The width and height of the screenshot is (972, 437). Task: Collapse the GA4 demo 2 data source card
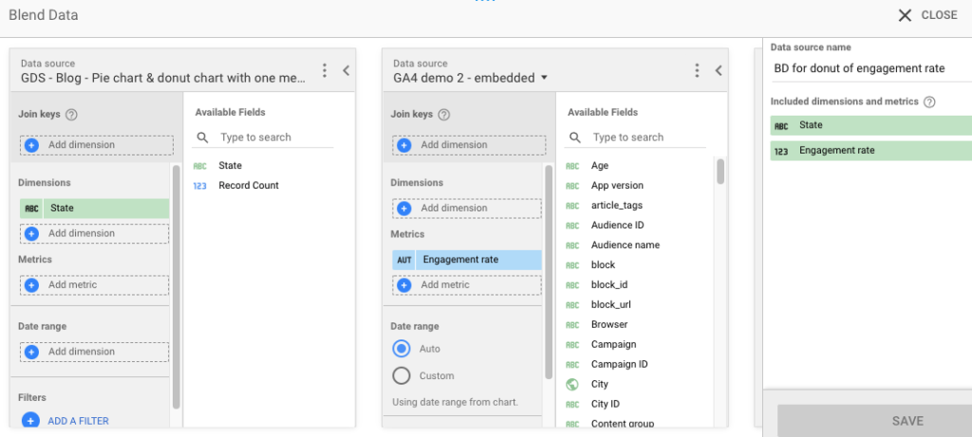pyautogui.click(x=719, y=70)
